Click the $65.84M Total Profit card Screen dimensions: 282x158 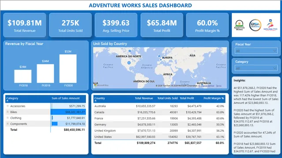click(x=162, y=25)
